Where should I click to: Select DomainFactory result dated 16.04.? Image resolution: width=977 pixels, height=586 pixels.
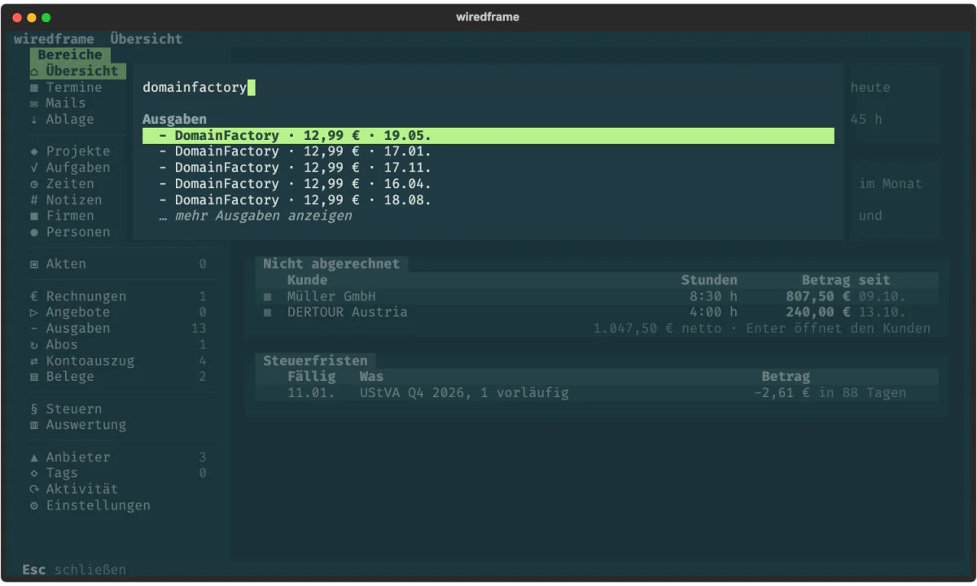488,184
